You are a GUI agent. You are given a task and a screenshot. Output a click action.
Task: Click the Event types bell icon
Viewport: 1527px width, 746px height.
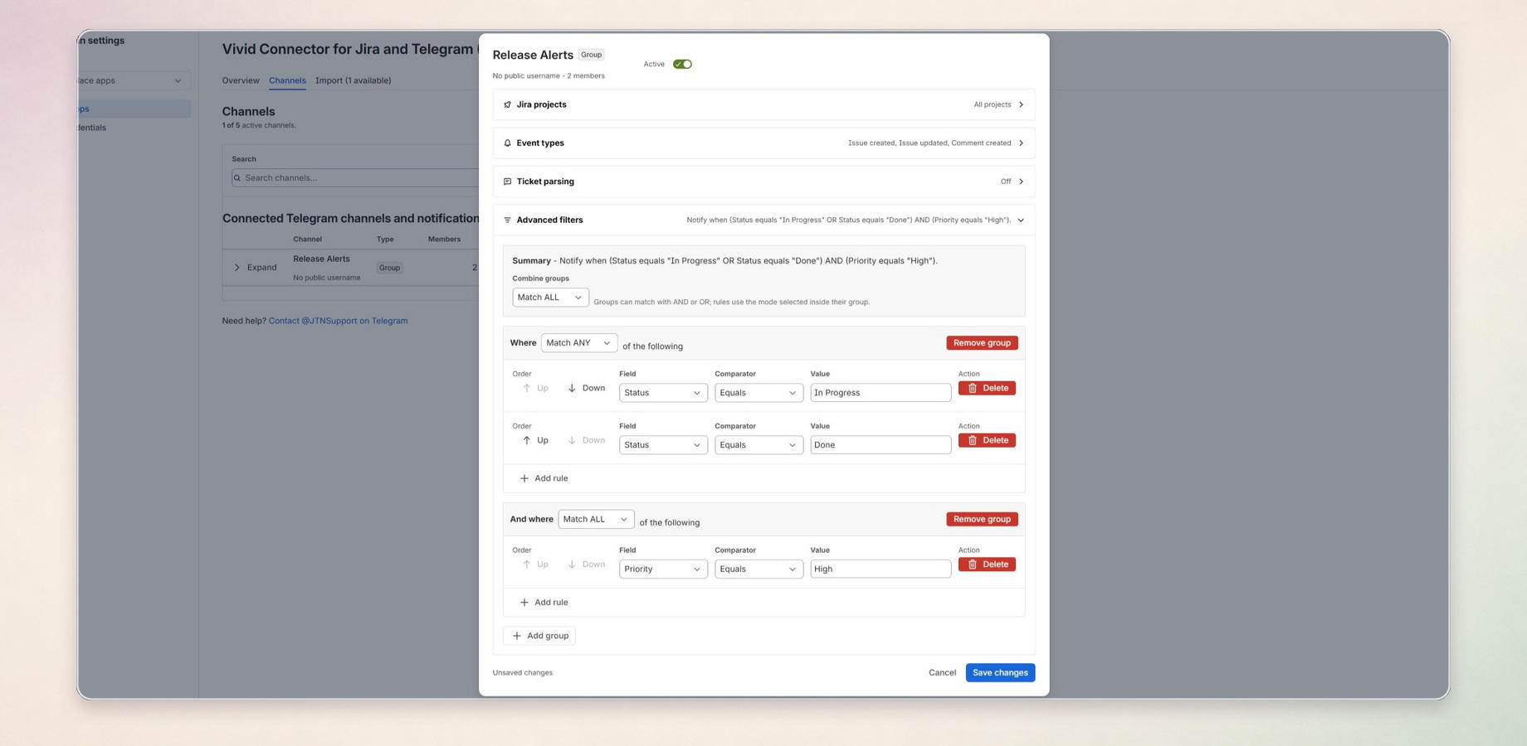[x=507, y=143]
